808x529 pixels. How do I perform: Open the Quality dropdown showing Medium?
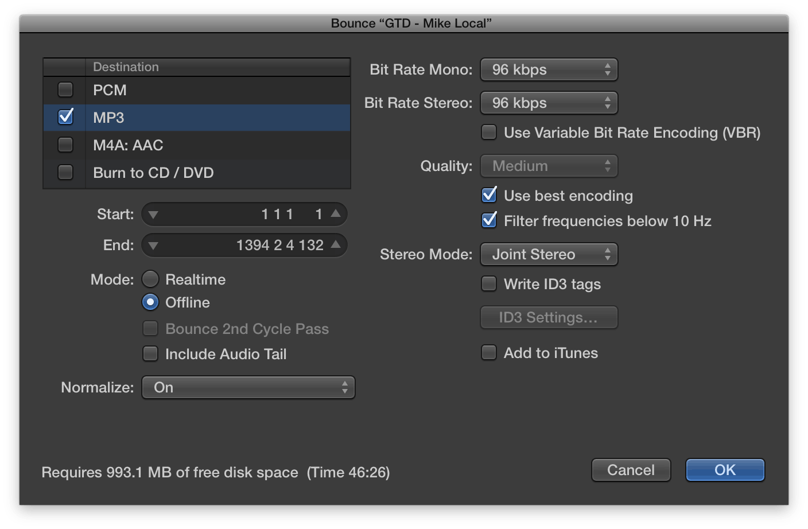pos(549,166)
